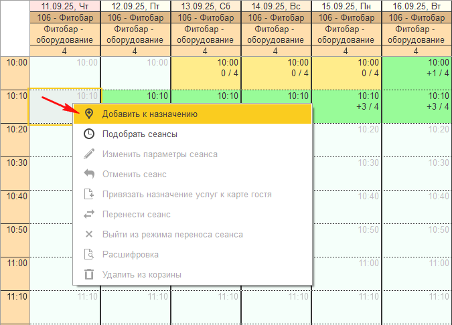Select 11:10 slot on 15.09.25 Monday

tap(346, 307)
